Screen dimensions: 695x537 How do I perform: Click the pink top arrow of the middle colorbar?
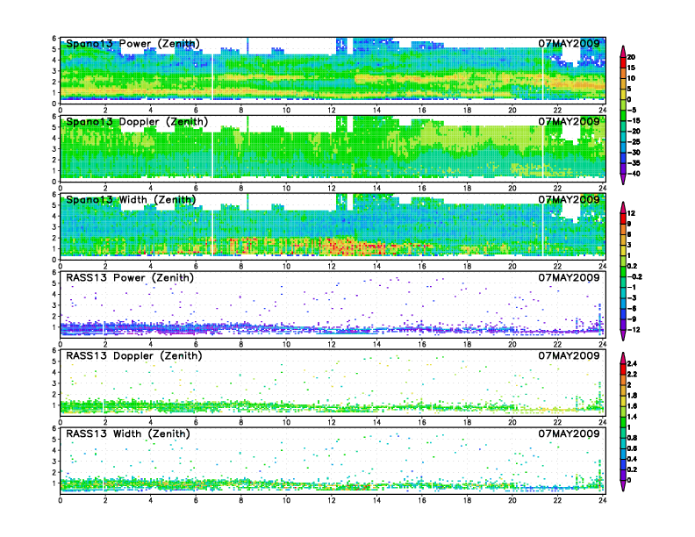coord(623,207)
